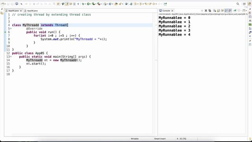Click Remove All Terminated Launches double-X icon

(209, 11)
